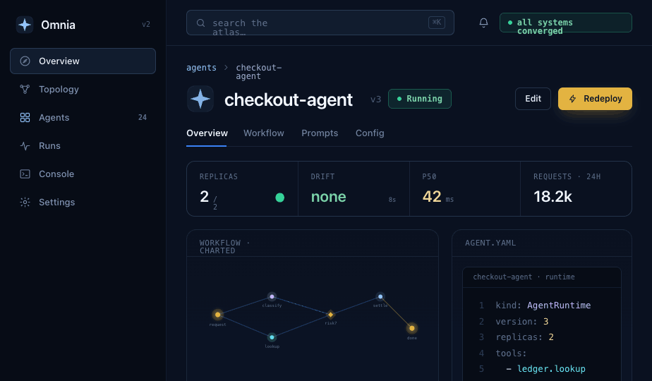Open notifications bell
This screenshot has width=652, height=381.
(483, 23)
